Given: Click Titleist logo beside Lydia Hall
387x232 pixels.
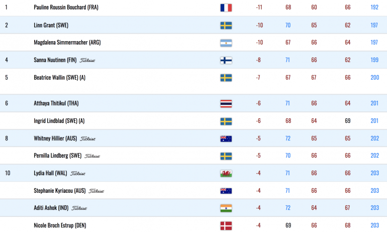Looking at the screenshot, I should click(x=78, y=174).
